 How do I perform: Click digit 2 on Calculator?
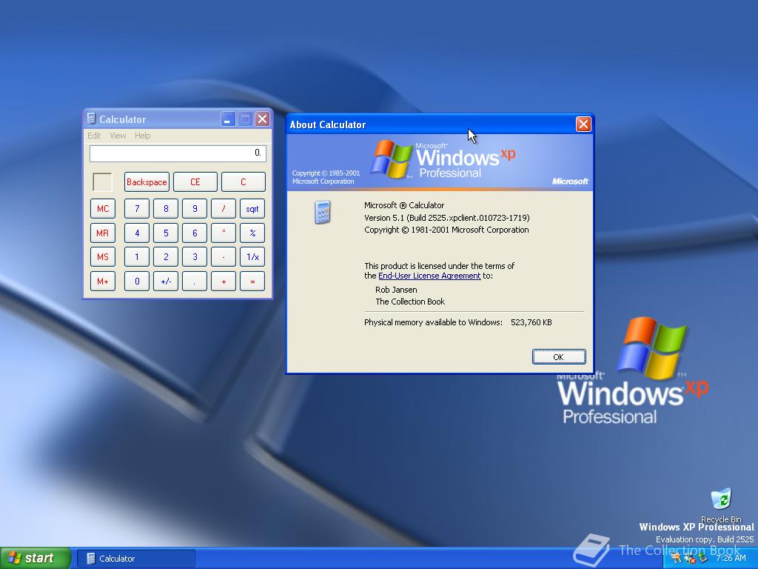166,257
